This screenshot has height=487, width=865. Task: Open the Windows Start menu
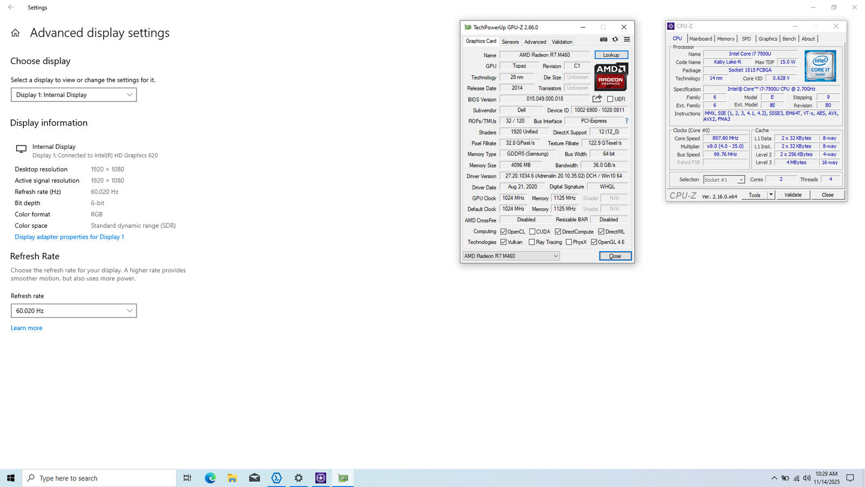[11, 478]
